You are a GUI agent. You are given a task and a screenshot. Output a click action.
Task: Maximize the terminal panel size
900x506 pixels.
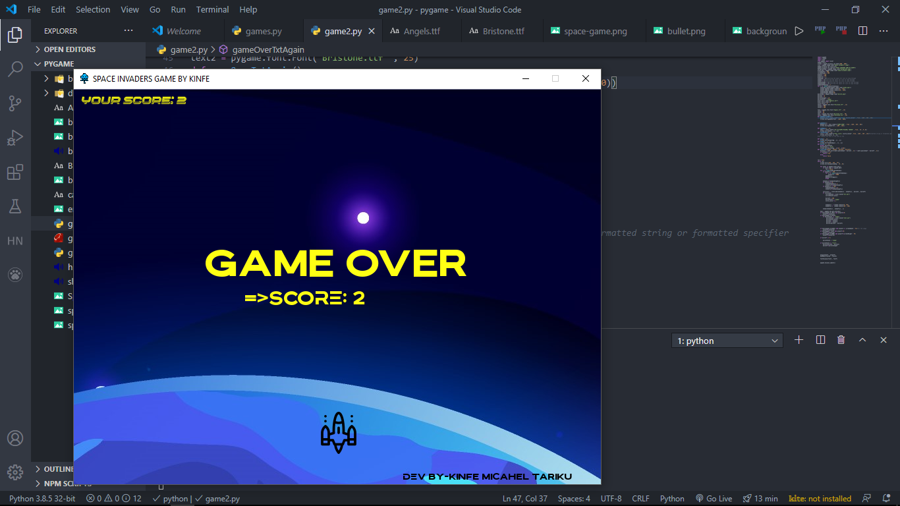[x=862, y=340]
